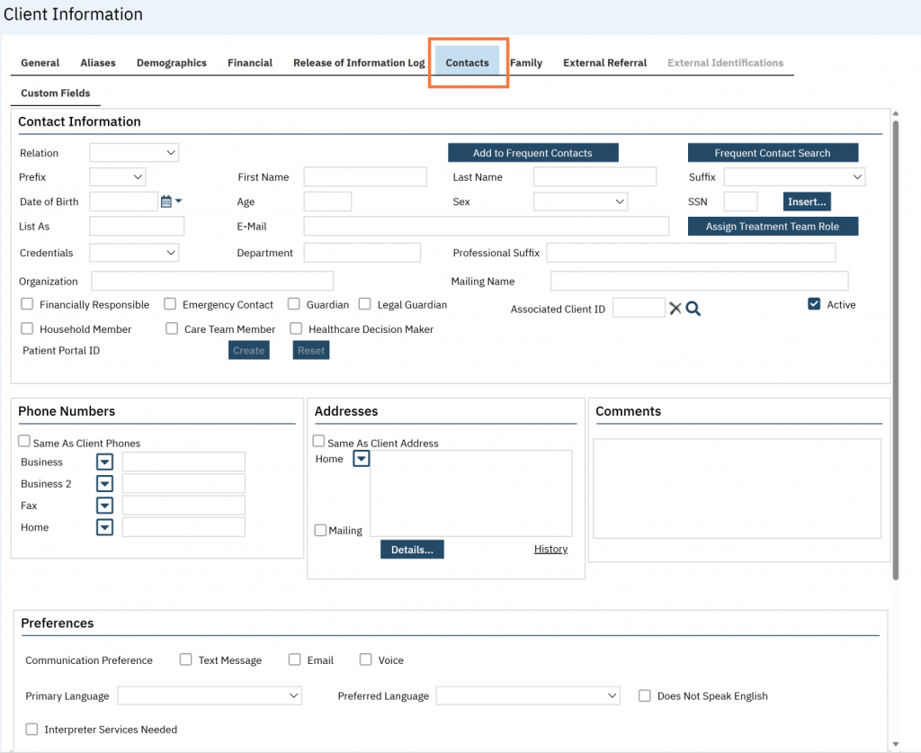This screenshot has width=921, height=753.
Task: Click the Fax phone arrow icon
Action: [x=104, y=506]
